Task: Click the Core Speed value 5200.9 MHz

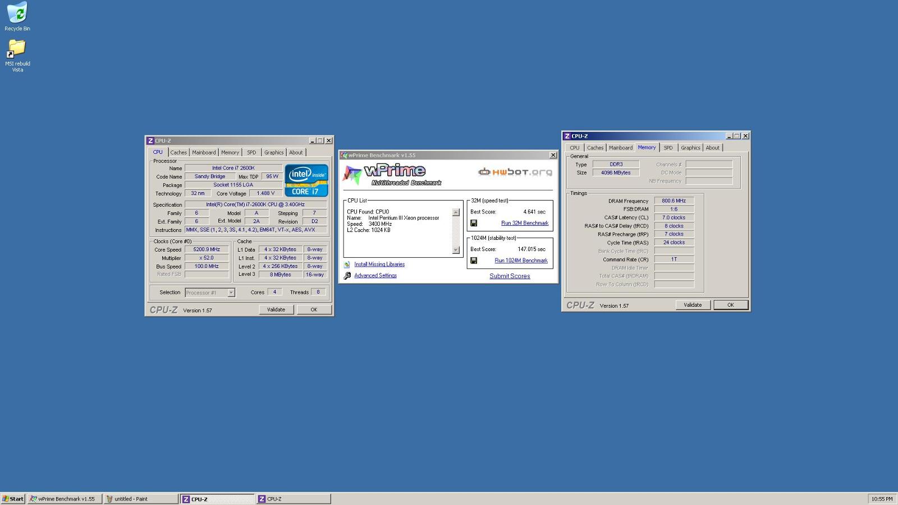Action: click(207, 249)
